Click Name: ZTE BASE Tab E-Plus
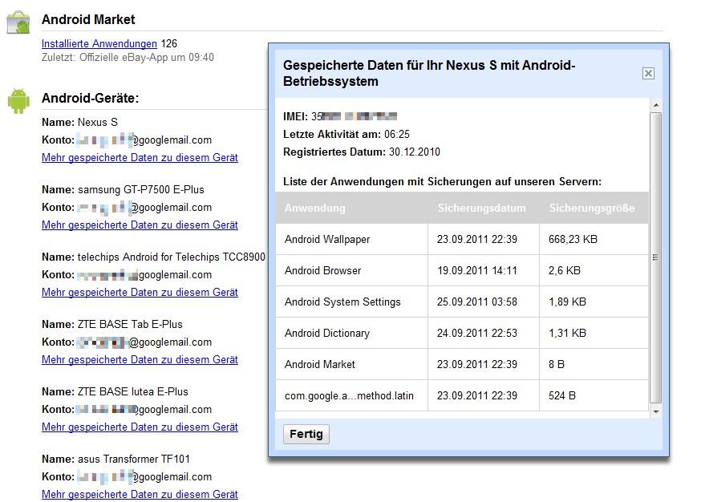701x502 pixels. coord(112,325)
